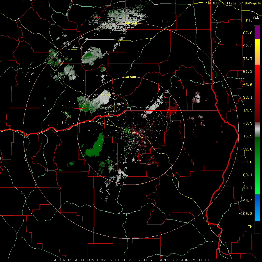The image size is (262, 262).
Task: Click the NEXLAB-College of DuPage credit text
Action: click(232, 3)
